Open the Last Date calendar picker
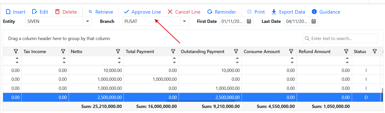The height and width of the screenshot is (113, 385). [314, 21]
